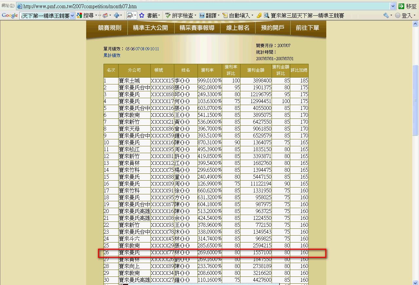The image size is (419, 285).
Task: Click profit rate 982.0800%
Action: [x=210, y=88]
